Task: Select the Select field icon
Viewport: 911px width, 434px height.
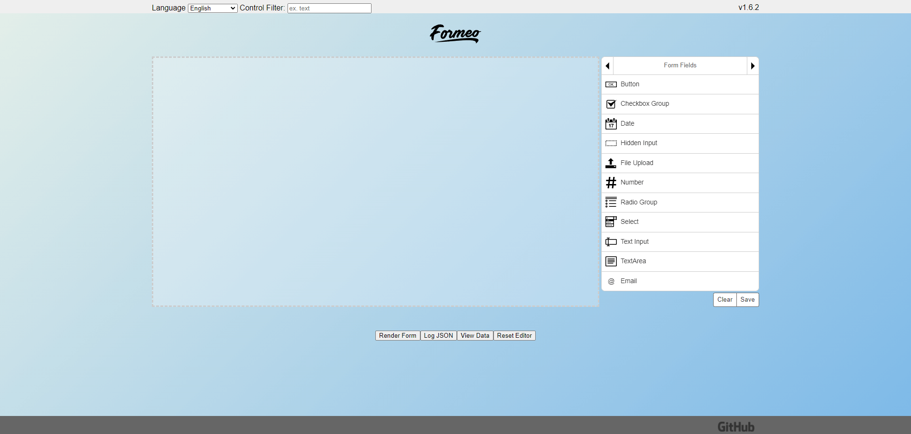Action: click(611, 222)
